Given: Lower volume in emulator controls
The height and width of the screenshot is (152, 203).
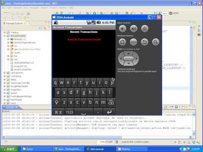Looking at the screenshot, I should [122, 29].
